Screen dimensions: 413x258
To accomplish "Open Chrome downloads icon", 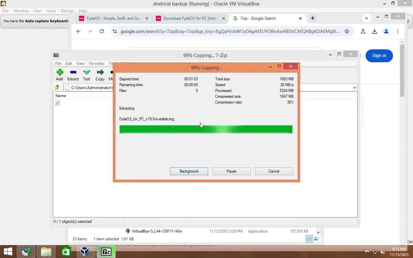I will pyautogui.click(x=375, y=31).
